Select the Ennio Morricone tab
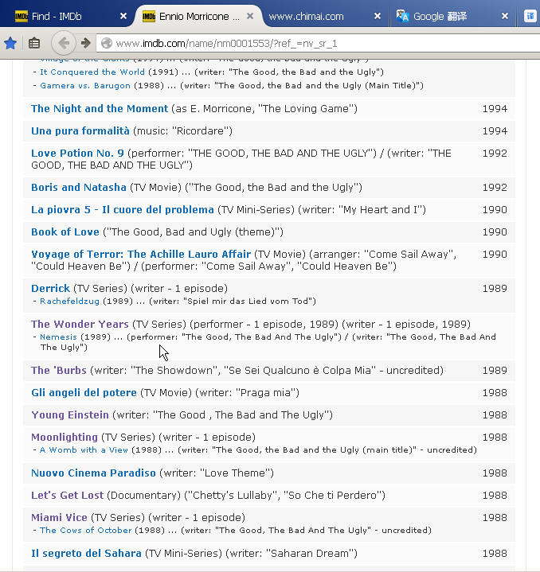Image resolution: width=540 pixels, height=572 pixels. [x=199, y=16]
